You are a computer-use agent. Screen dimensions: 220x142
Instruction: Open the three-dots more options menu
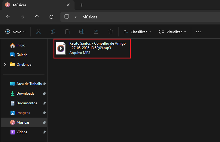click(198, 32)
